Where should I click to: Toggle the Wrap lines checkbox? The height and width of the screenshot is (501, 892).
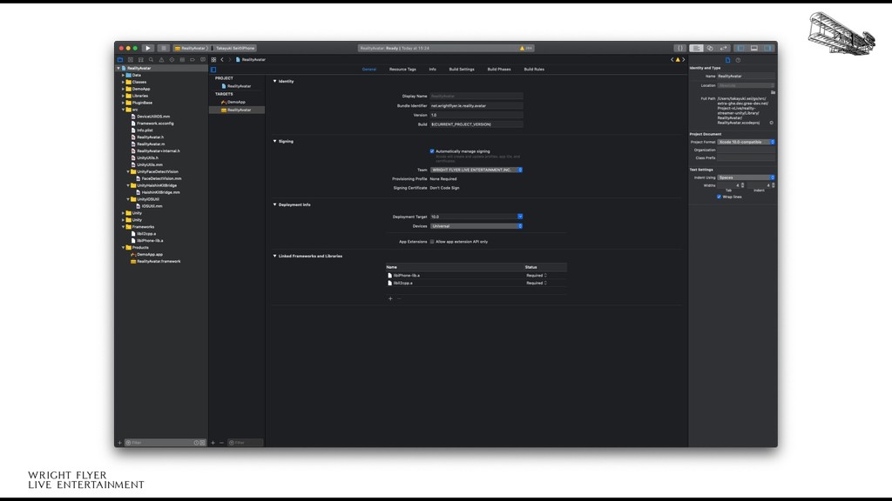719,197
